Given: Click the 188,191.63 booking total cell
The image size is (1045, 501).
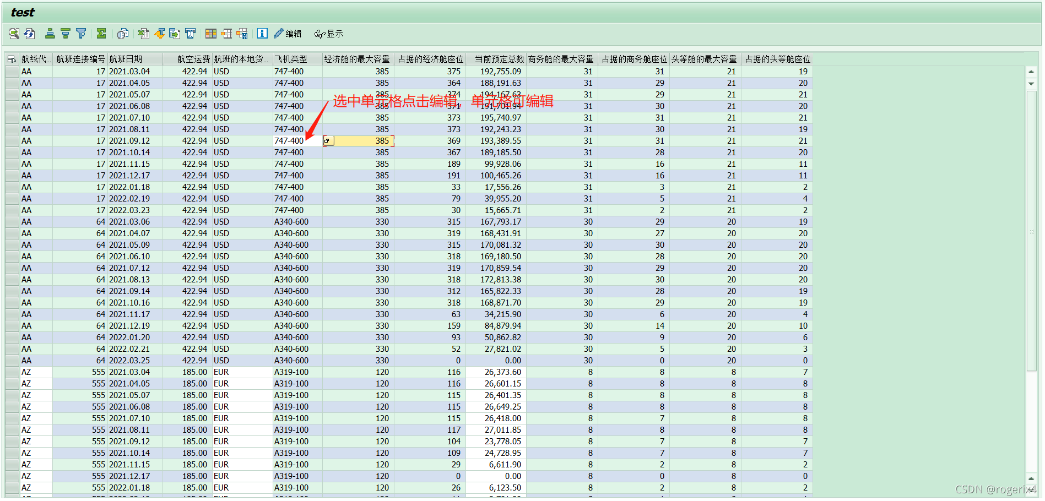Looking at the screenshot, I should [496, 83].
